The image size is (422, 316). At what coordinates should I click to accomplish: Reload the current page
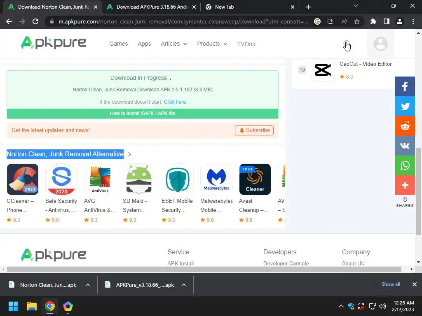pyautogui.click(x=35, y=21)
